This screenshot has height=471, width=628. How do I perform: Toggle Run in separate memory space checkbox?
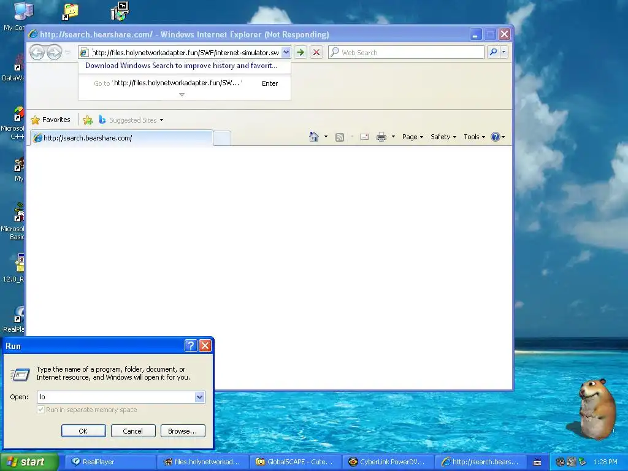click(x=40, y=410)
